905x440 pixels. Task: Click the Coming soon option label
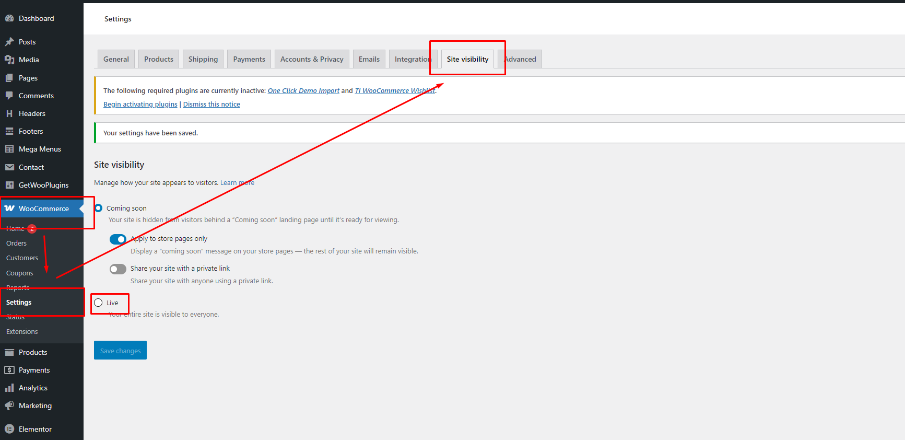[x=126, y=208]
